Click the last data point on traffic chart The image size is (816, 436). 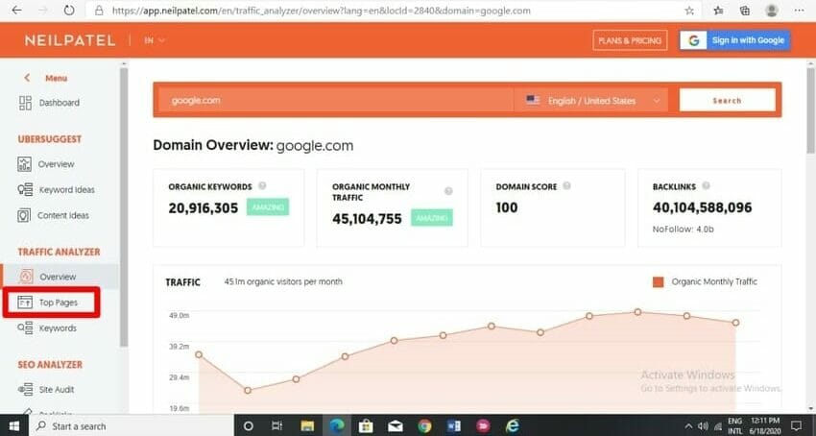[735, 323]
